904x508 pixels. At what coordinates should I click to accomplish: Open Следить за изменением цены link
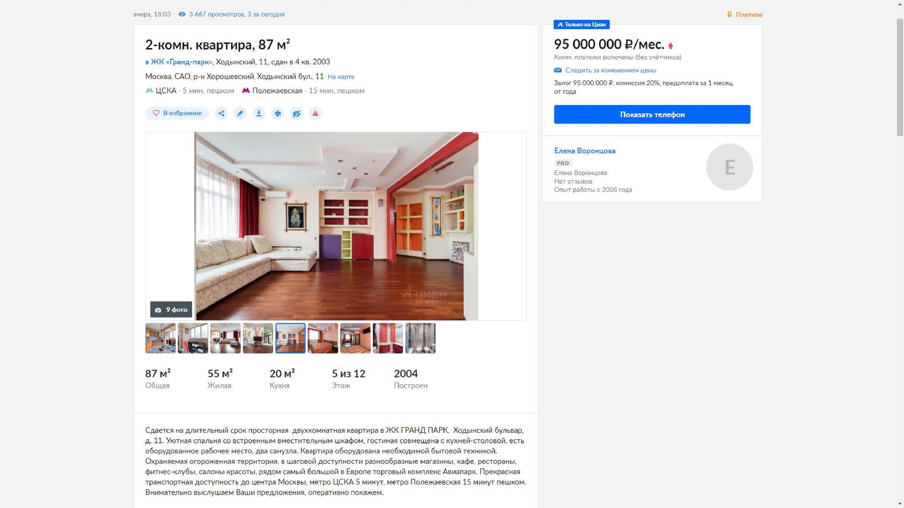pos(610,70)
